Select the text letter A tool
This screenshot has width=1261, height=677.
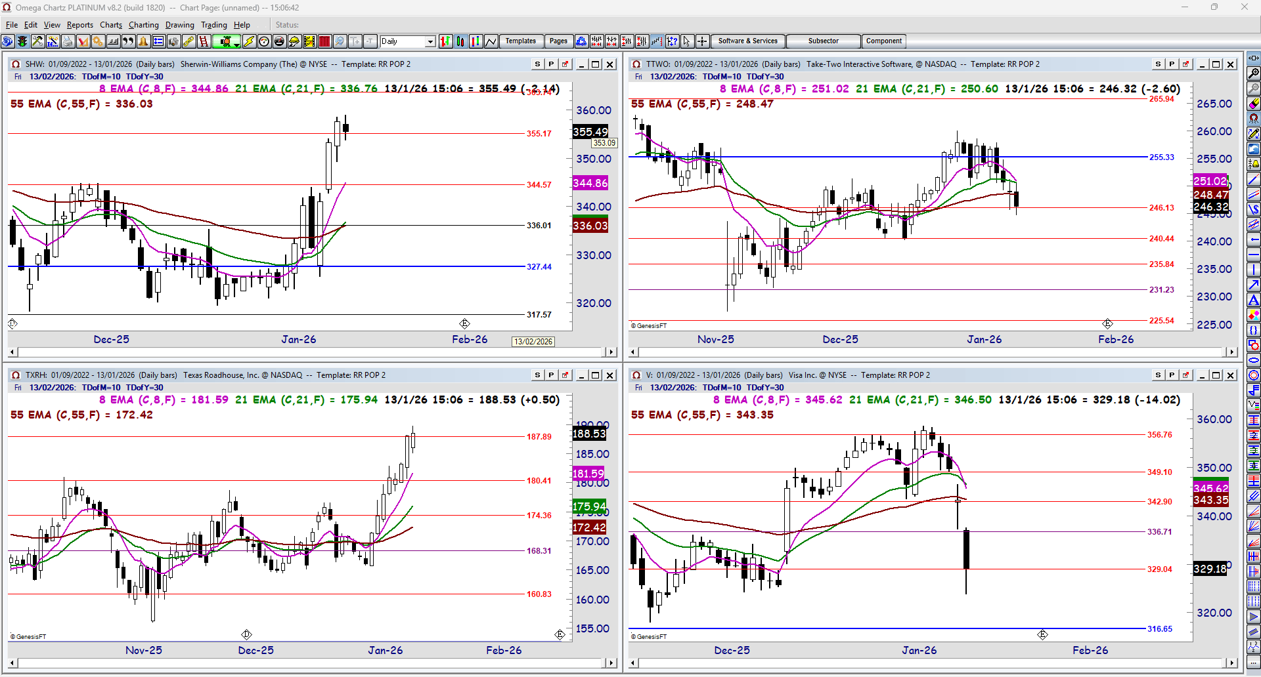1254,300
